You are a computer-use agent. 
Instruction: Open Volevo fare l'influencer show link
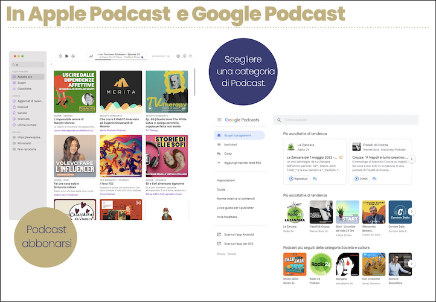66,195
